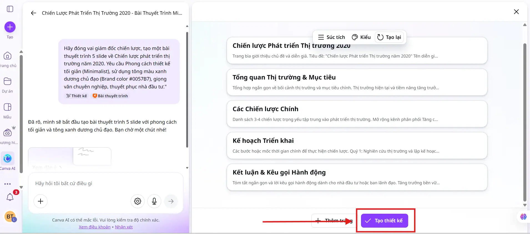Add attachment with plus button in chat
This screenshot has width=530, height=234.
41,201
